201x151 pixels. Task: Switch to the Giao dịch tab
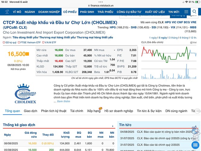tap(30, 111)
